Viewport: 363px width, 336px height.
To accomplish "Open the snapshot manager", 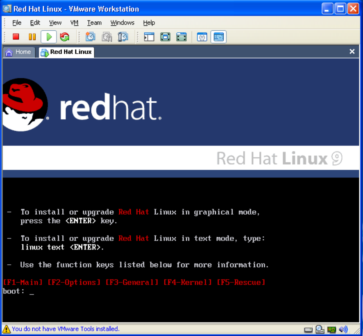I will [x=123, y=37].
